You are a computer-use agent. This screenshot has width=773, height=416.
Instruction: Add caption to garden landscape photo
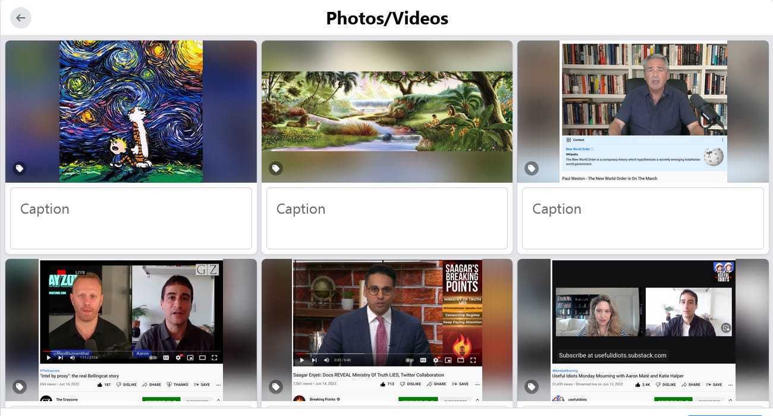click(x=387, y=218)
